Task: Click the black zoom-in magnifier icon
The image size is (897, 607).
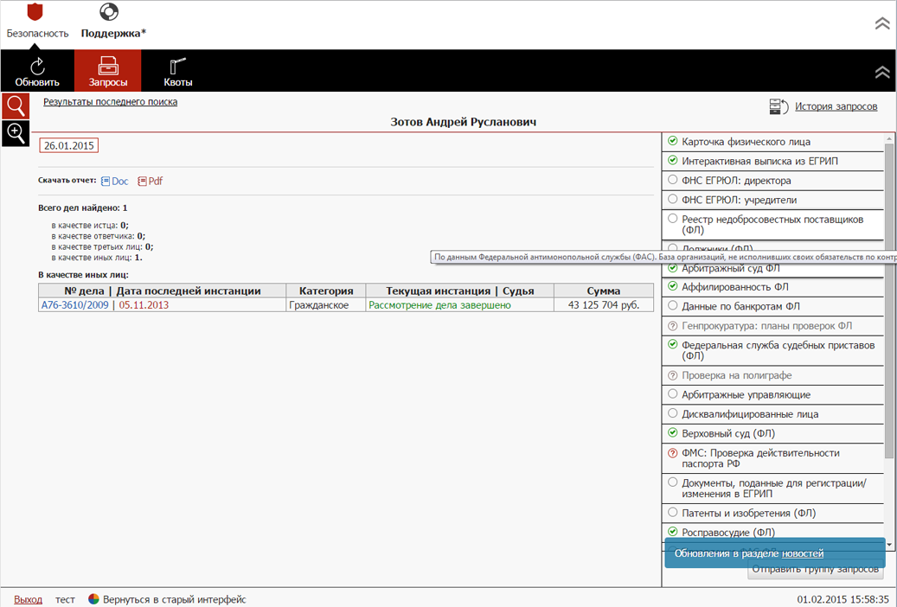Action: (x=16, y=133)
